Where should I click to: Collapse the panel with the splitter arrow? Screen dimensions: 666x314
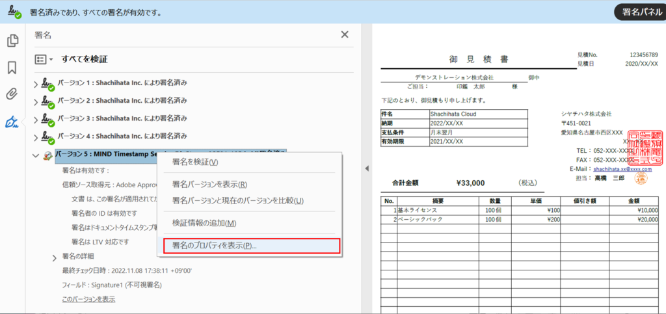click(x=367, y=168)
